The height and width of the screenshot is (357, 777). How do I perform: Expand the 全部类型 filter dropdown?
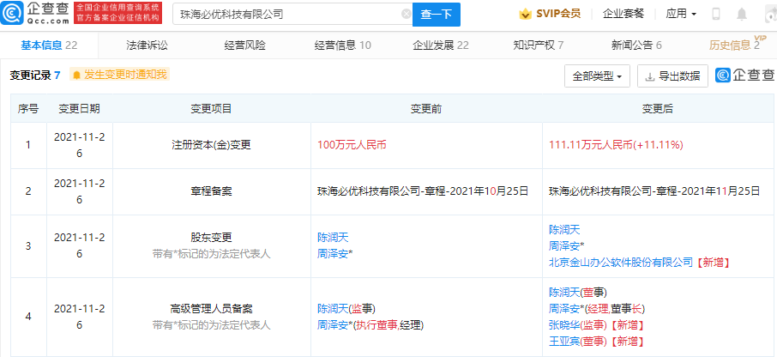[597, 76]
